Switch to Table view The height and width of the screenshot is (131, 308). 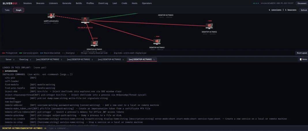[x=7, y=10]
